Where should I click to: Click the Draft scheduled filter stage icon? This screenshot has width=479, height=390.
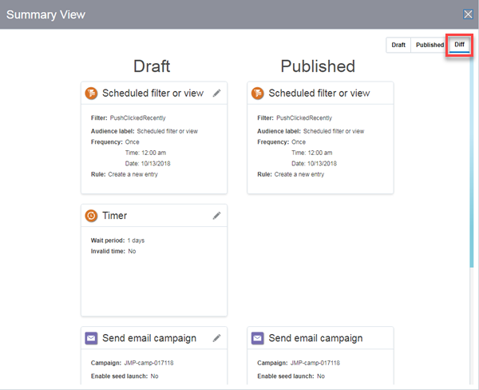(92, 94)
